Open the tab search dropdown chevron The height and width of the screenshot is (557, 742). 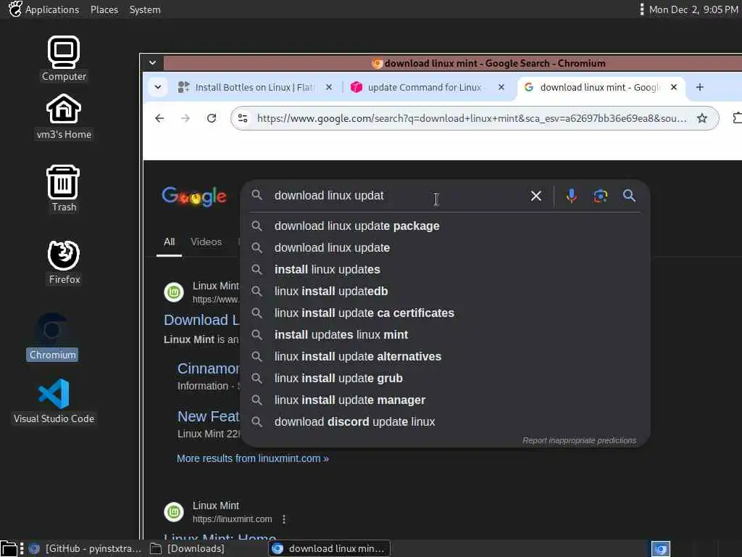[158, 87]
